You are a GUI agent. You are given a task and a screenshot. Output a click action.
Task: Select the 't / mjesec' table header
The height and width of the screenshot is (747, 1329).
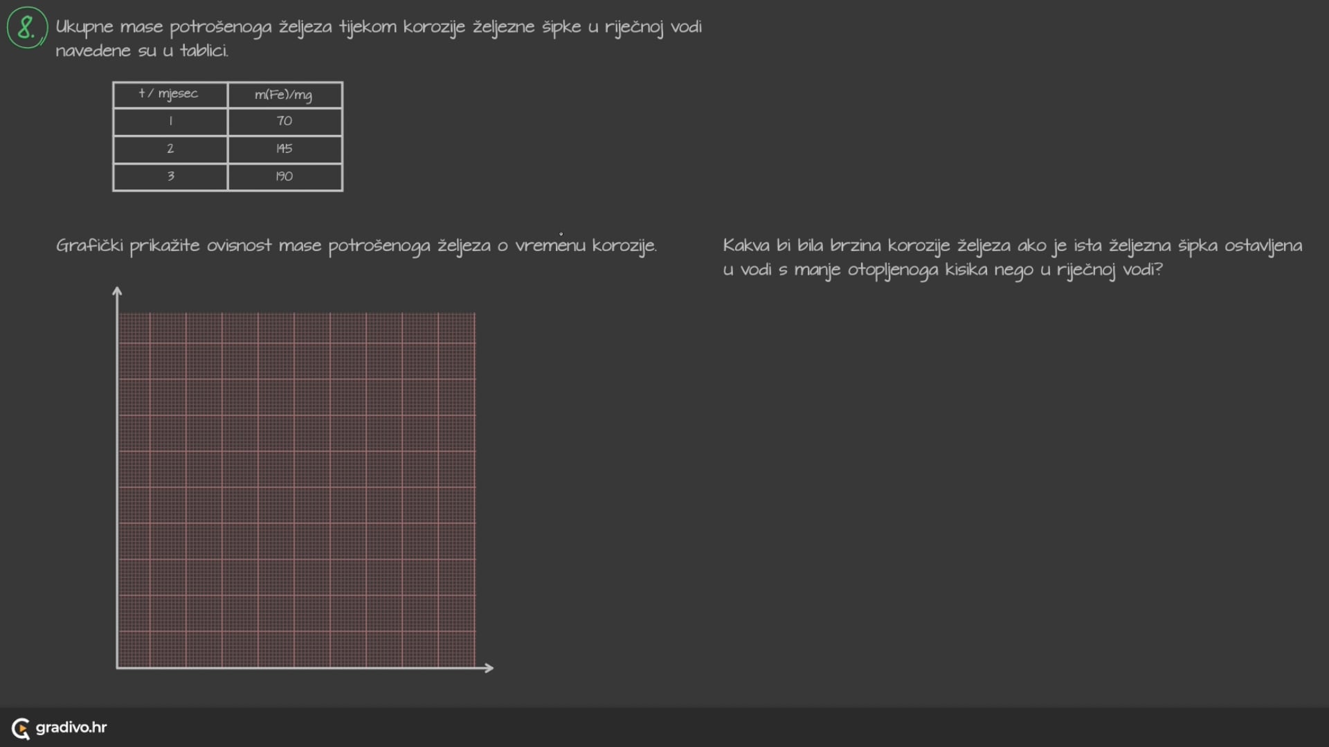click(170, 94)
